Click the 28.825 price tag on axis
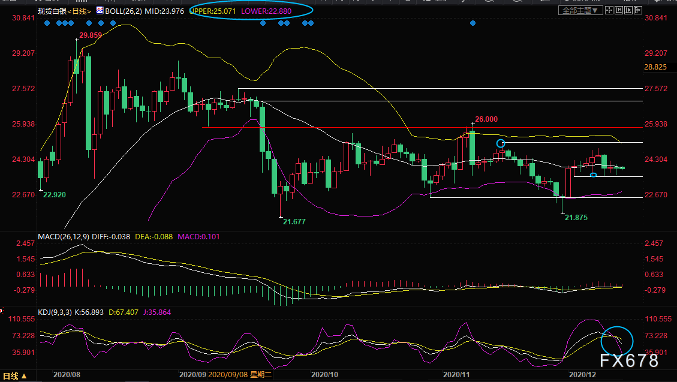Viewport: 677px width, 382px height. pos(655,67)
